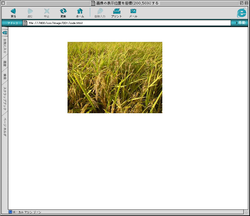Open the お気に入り favorites side tab

(x=5, y=46)
